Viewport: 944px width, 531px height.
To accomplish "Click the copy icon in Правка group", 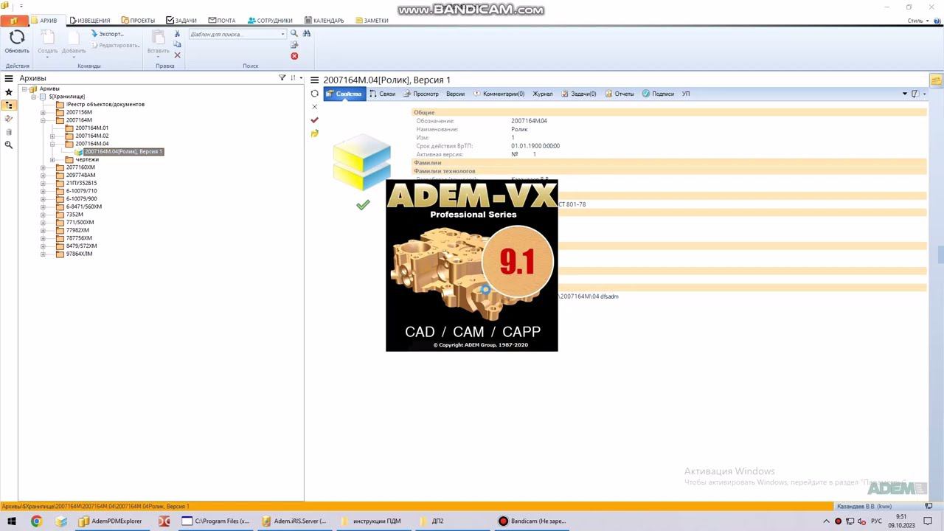I will [x=177, y=44].
